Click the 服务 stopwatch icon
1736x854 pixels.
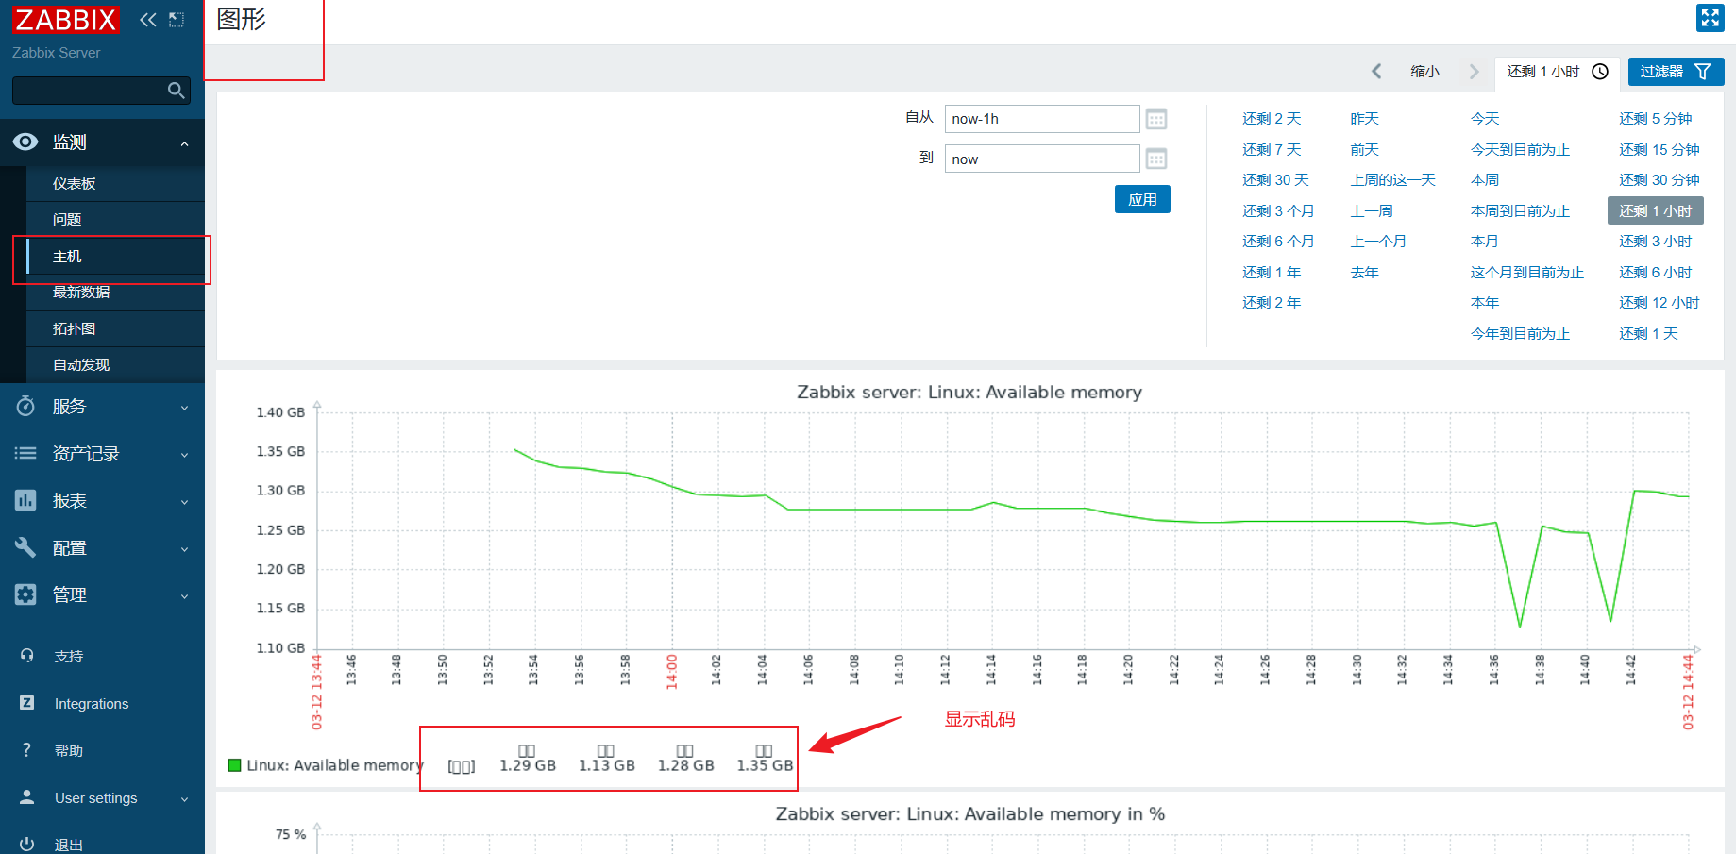(x=25, y=407)
